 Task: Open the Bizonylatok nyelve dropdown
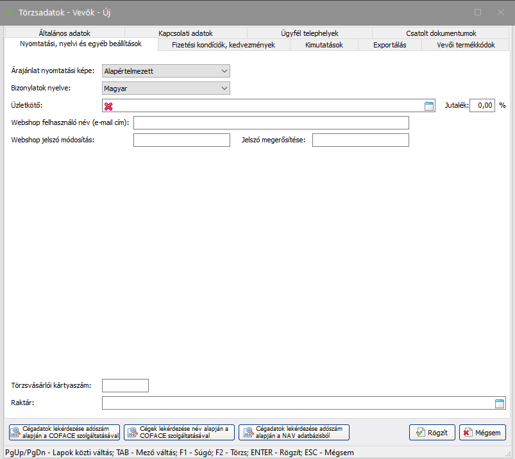(224, 88)
